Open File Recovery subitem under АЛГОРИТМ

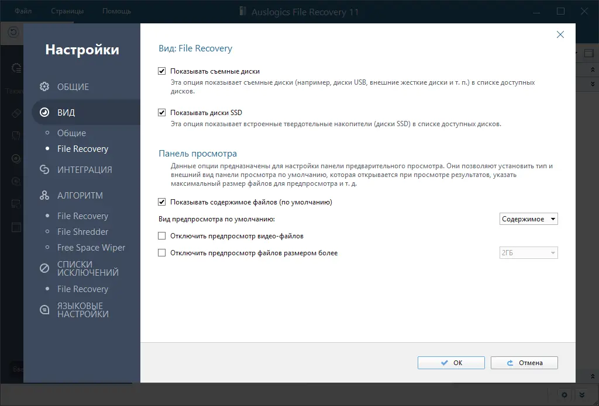(x=82, y=216)
